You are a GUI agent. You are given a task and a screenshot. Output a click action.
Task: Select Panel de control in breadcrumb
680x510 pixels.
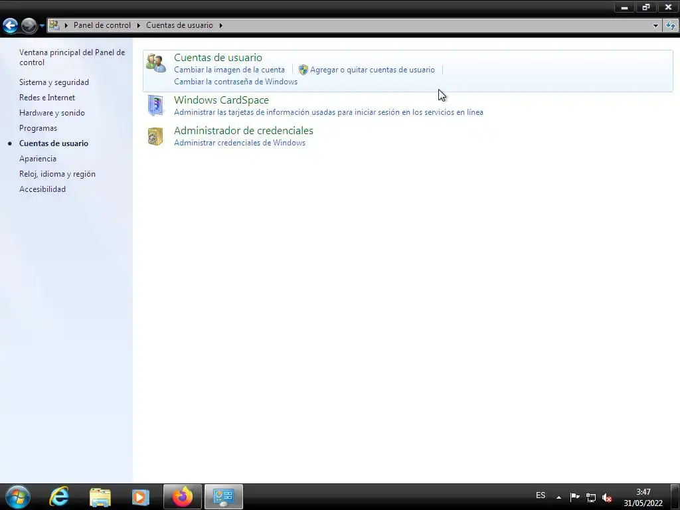102,25
